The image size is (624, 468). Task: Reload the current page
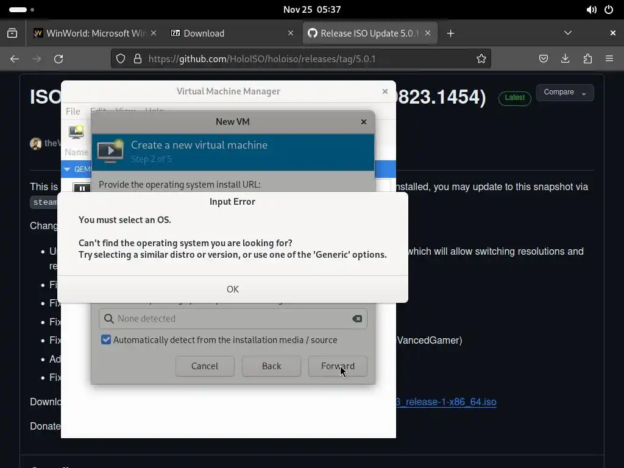[58, 59]
